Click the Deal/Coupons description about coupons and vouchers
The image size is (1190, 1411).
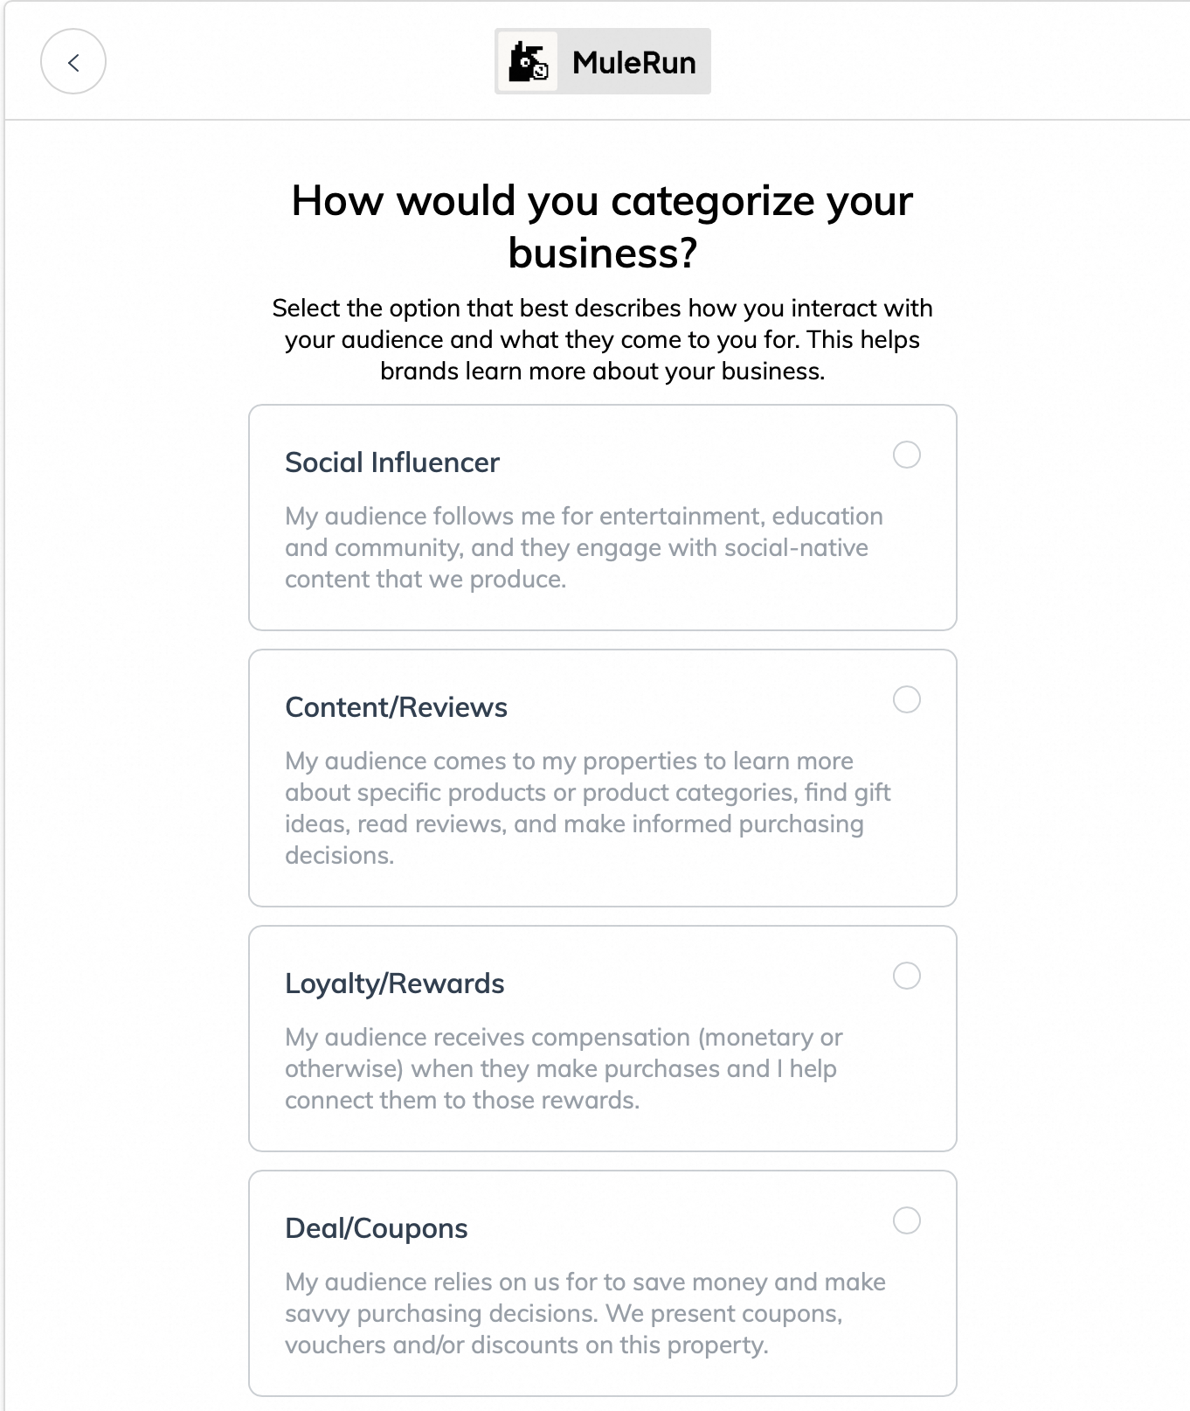585,1313
